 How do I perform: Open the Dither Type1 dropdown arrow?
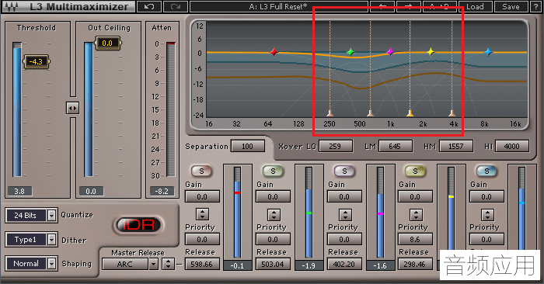coord(52,239)
